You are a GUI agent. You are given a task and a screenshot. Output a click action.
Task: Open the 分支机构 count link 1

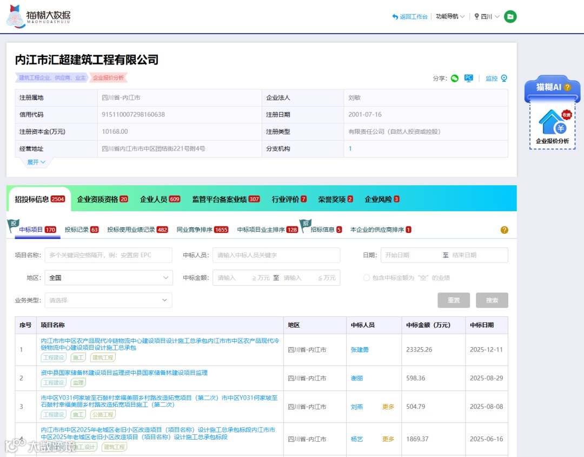pyautogui.click(x=350, y=148)
